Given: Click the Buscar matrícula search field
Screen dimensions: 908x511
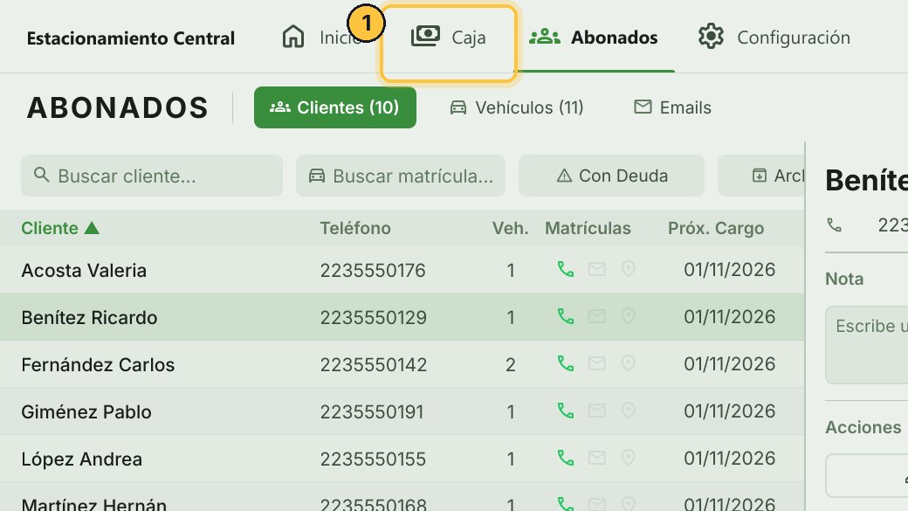Looking at the screenshot, I should click(401, 176).
